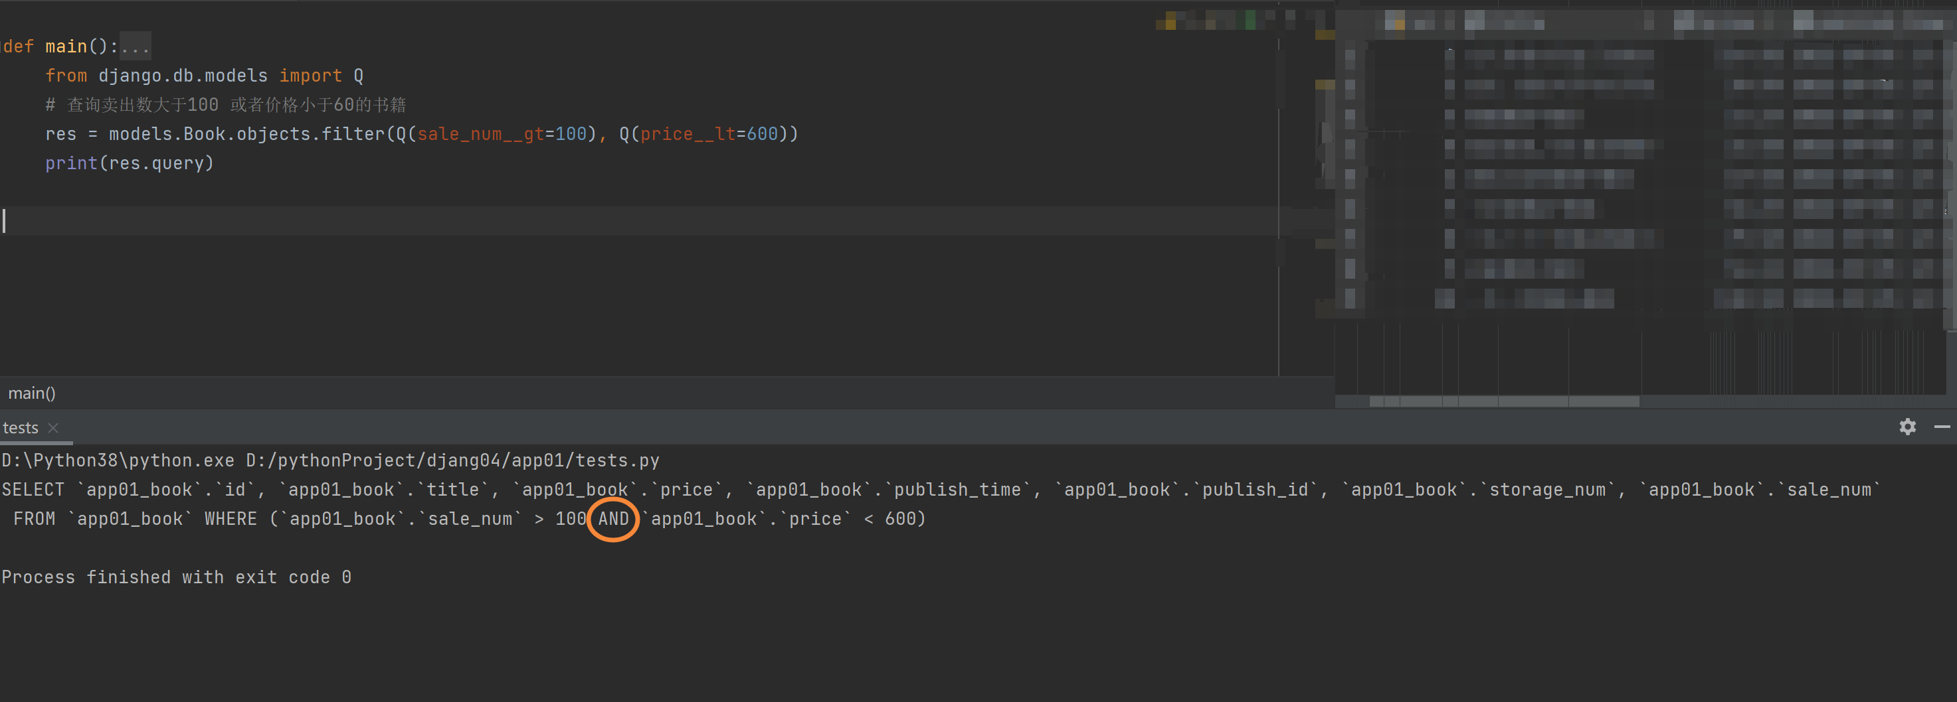1957x702 pixels.
Task: Click the Chinese comment line in the code
Action: click(226, 105)
